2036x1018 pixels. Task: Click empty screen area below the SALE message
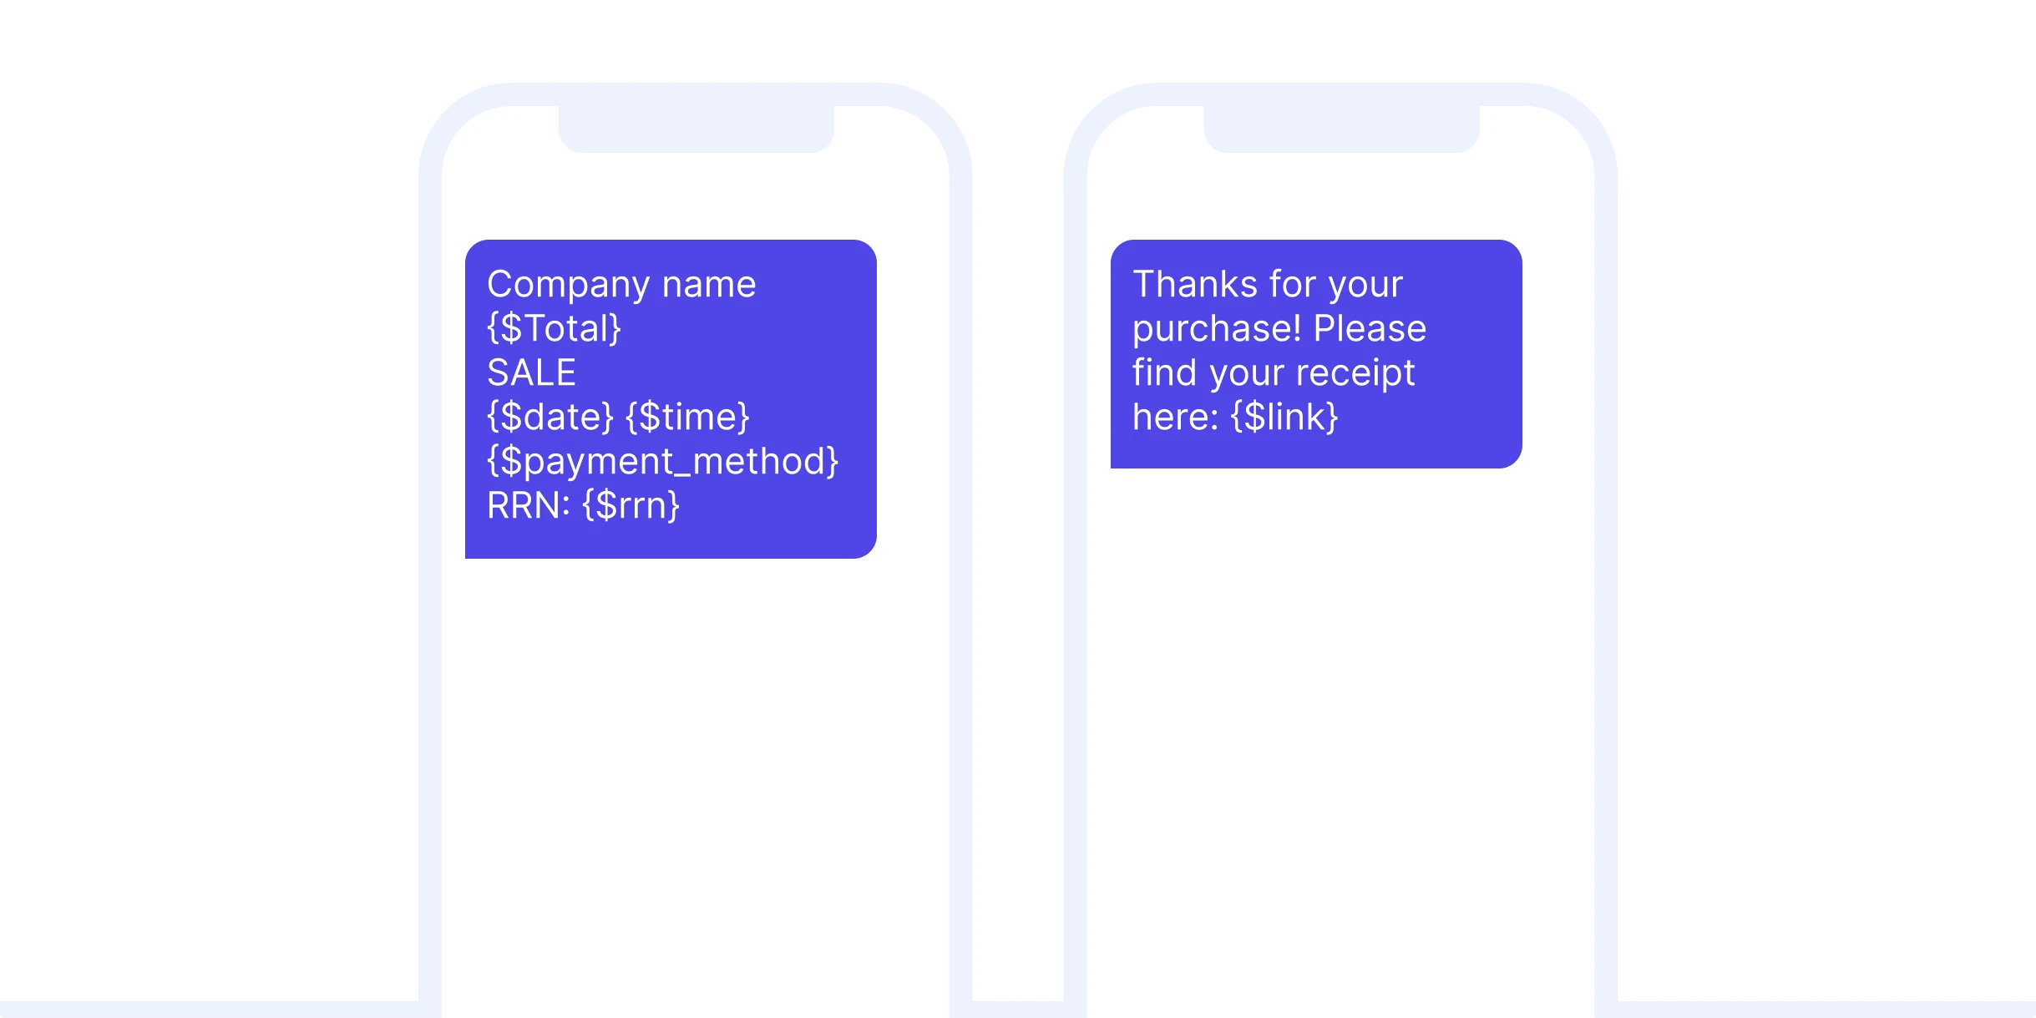pyautogui.click(x=695, y=752)
